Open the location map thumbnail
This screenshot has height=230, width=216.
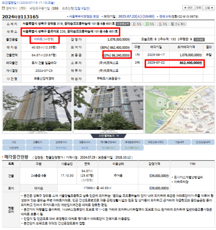[180, 110]
